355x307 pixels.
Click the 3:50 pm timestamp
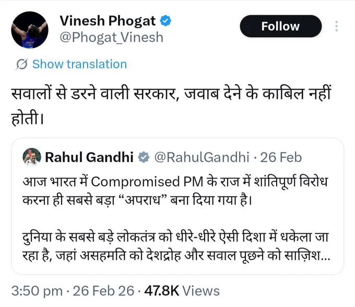[x=37, y=291]
